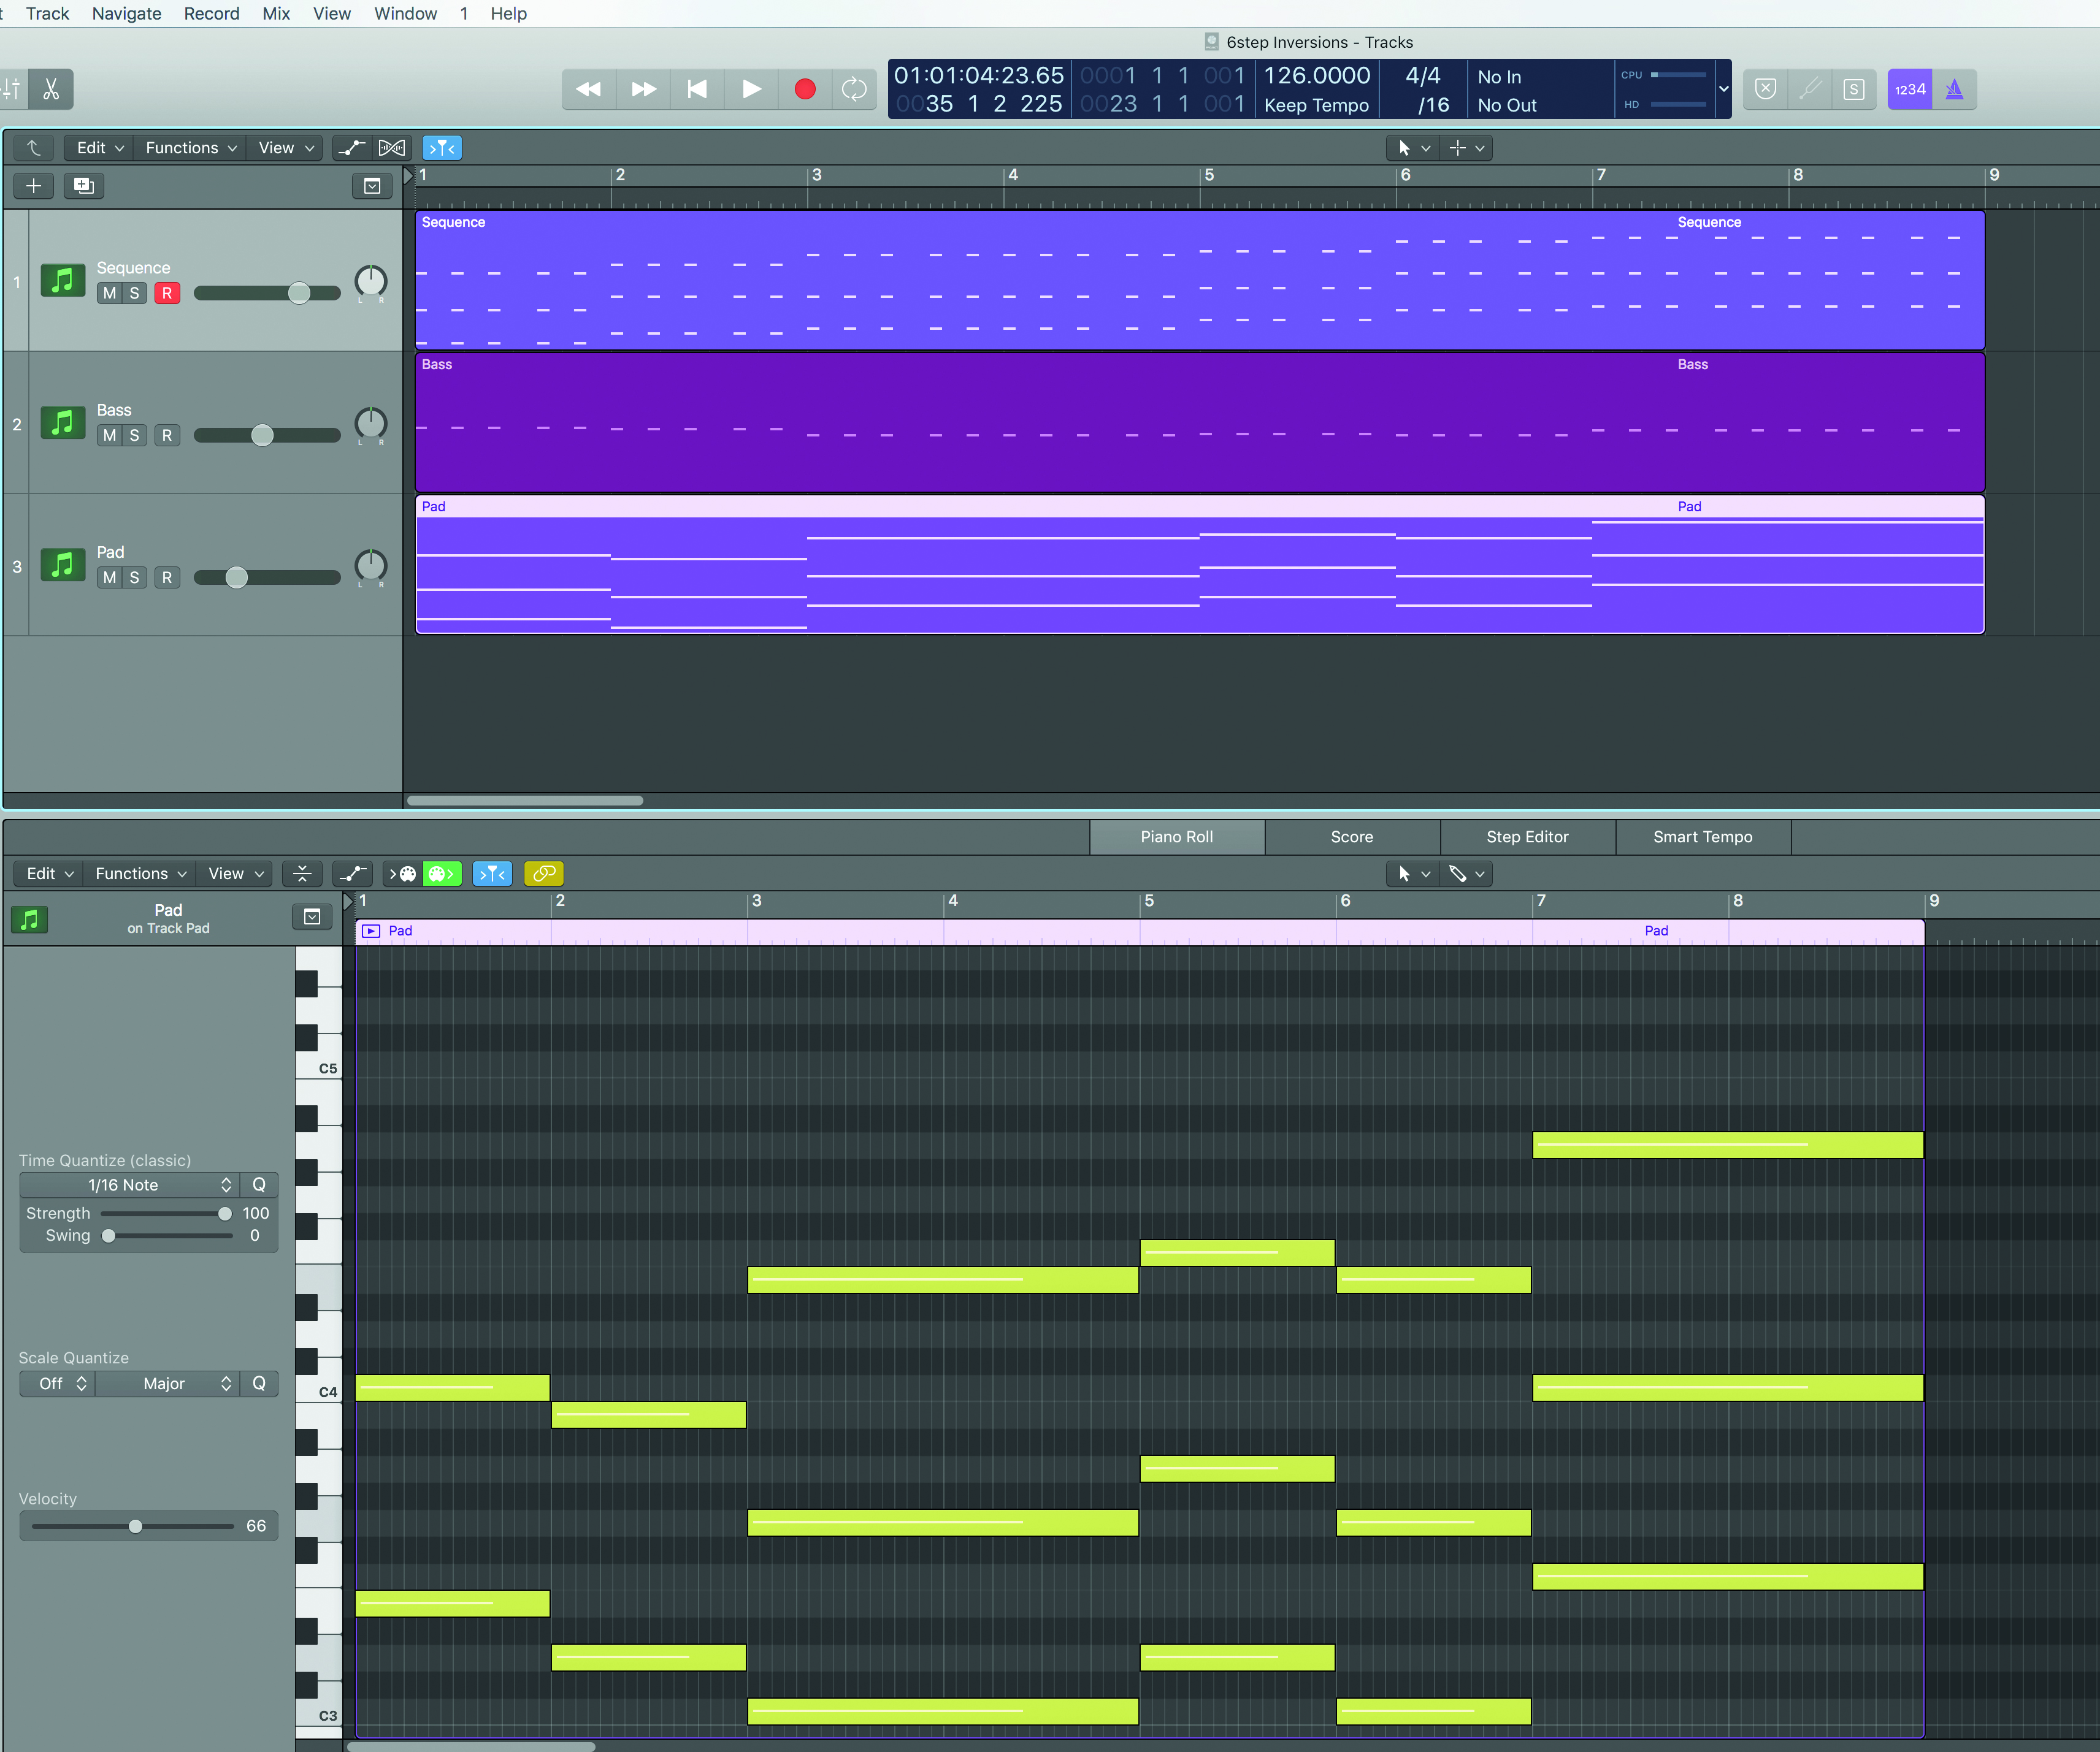Toggle the Solo S button in control bar

tap(1854, 89)
